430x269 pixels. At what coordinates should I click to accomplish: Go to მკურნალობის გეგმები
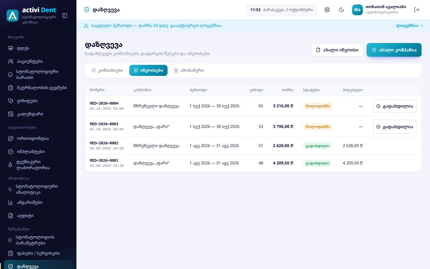pos(38,88)
